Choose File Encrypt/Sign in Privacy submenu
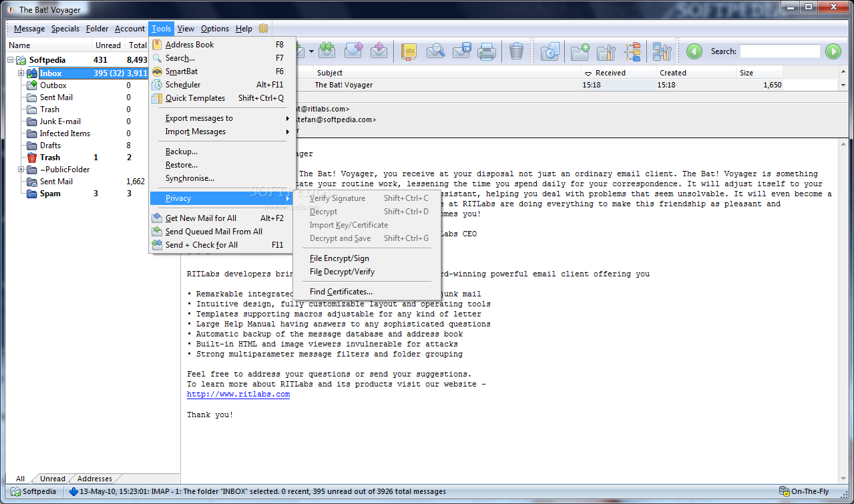The image size is (854, 504). [367, 258]
